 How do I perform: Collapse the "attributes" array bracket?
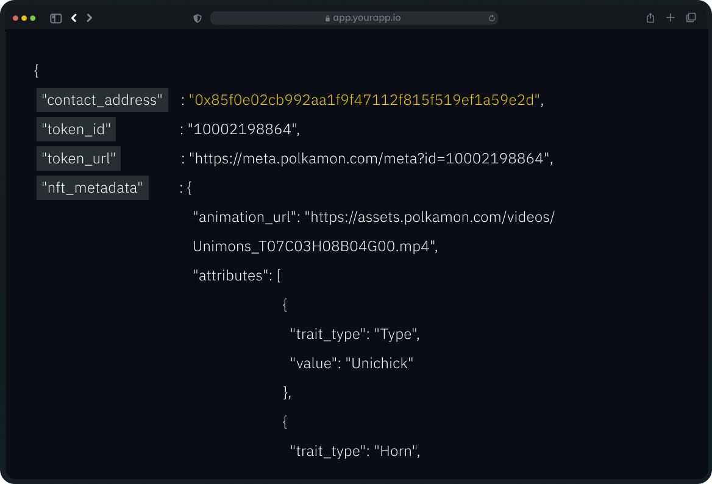tap(279, 276)
